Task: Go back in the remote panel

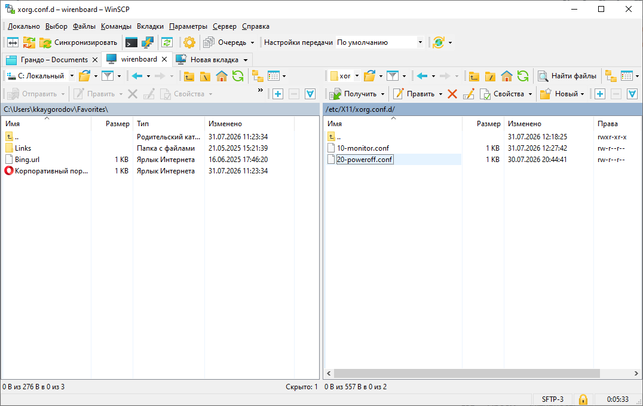Action: click(x=422, y=76)
